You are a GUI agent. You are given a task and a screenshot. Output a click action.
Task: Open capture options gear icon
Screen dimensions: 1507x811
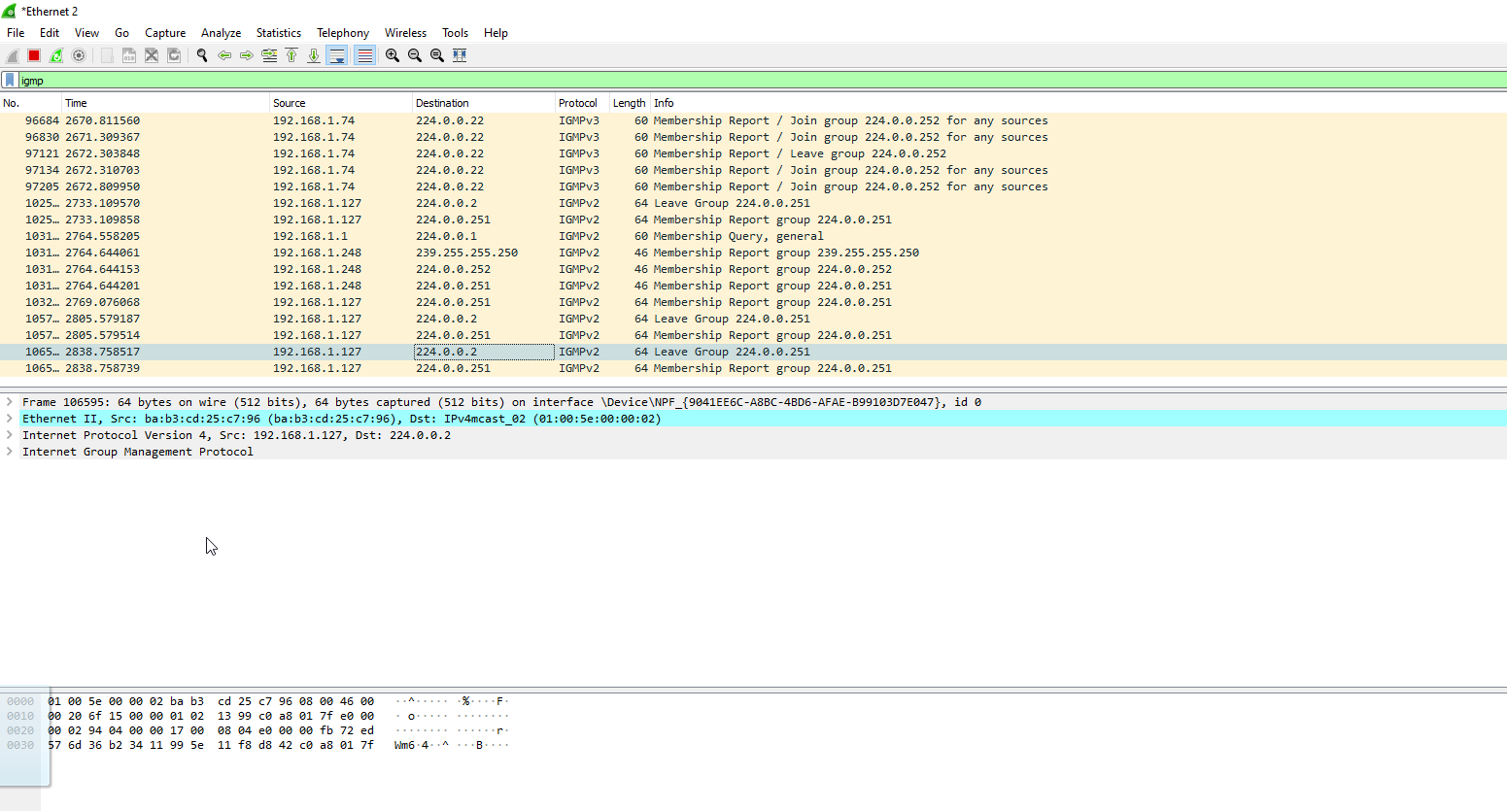79,55
